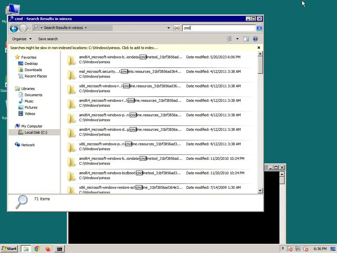Select x86_microsoft-windows-p..n-cmdline.resources folder

159,147
